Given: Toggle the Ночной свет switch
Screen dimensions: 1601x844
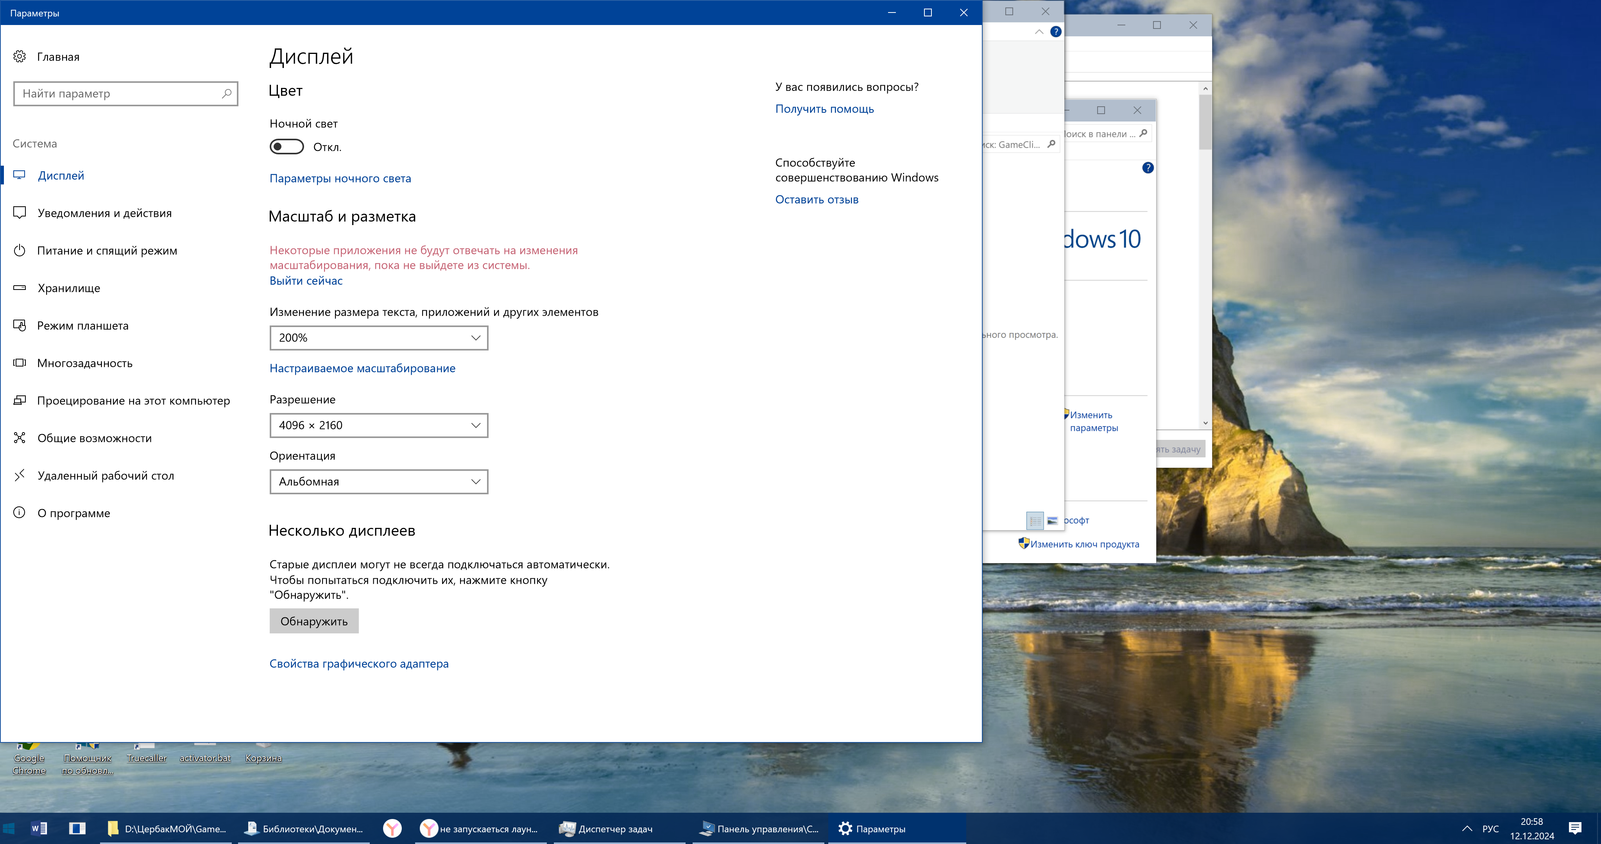Looking at the screenshot, I should point(287,147).
